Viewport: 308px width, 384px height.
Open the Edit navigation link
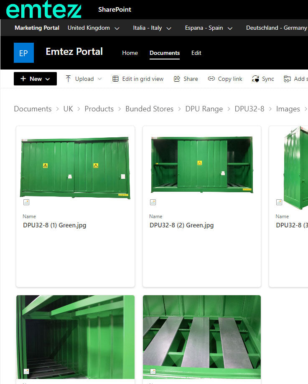click(196, 53)
